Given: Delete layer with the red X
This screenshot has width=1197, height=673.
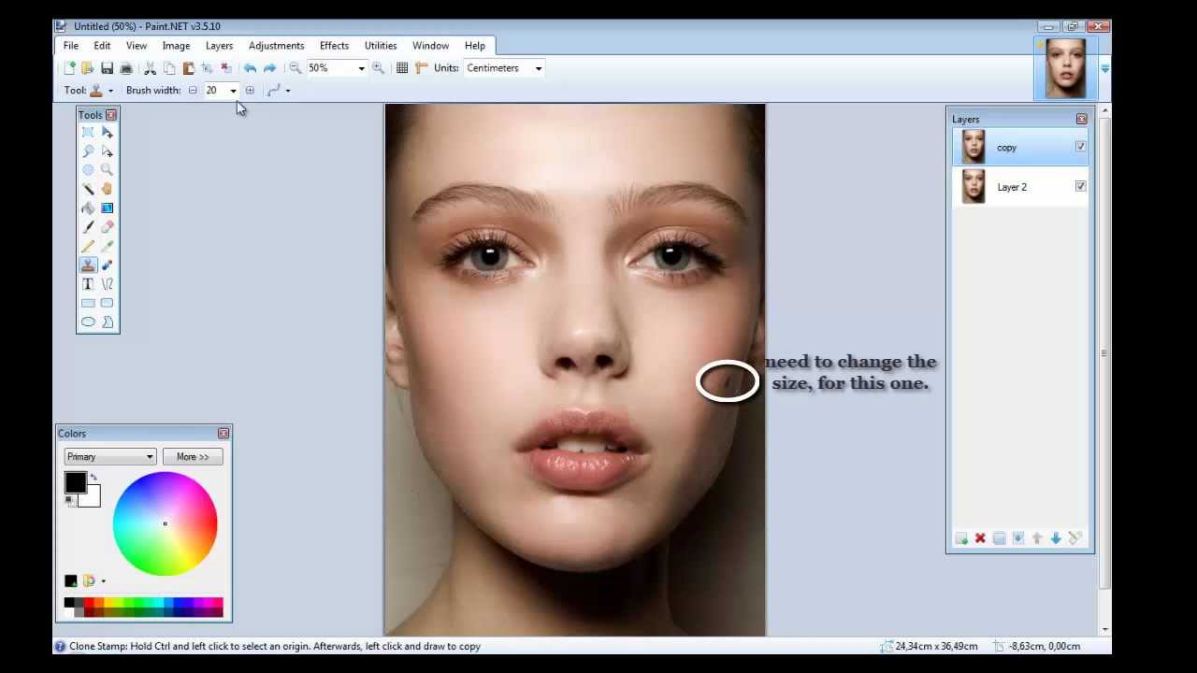Looking at the screenshot, I should click(x=980, y=538).
